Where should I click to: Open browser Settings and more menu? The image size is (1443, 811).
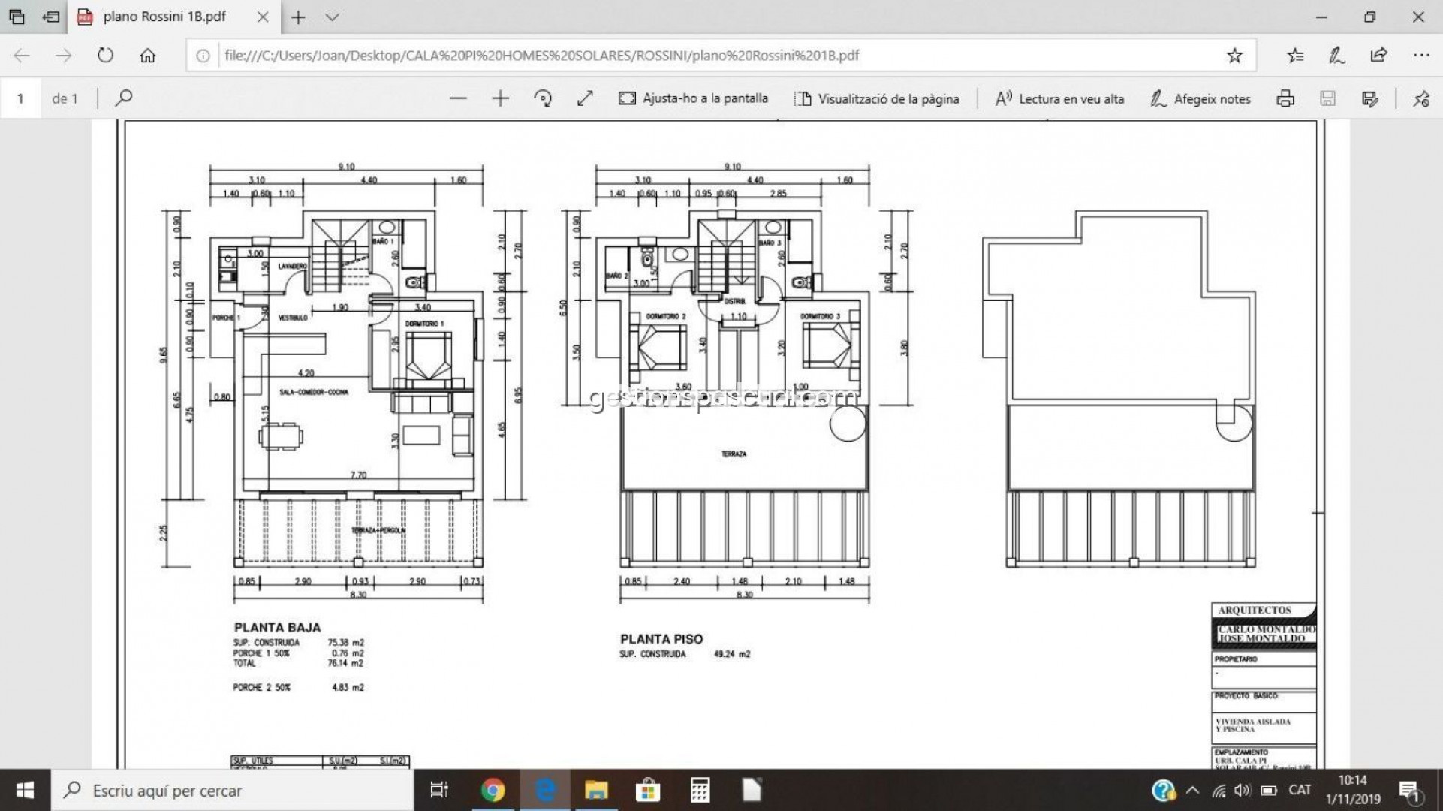point(1420,55)
